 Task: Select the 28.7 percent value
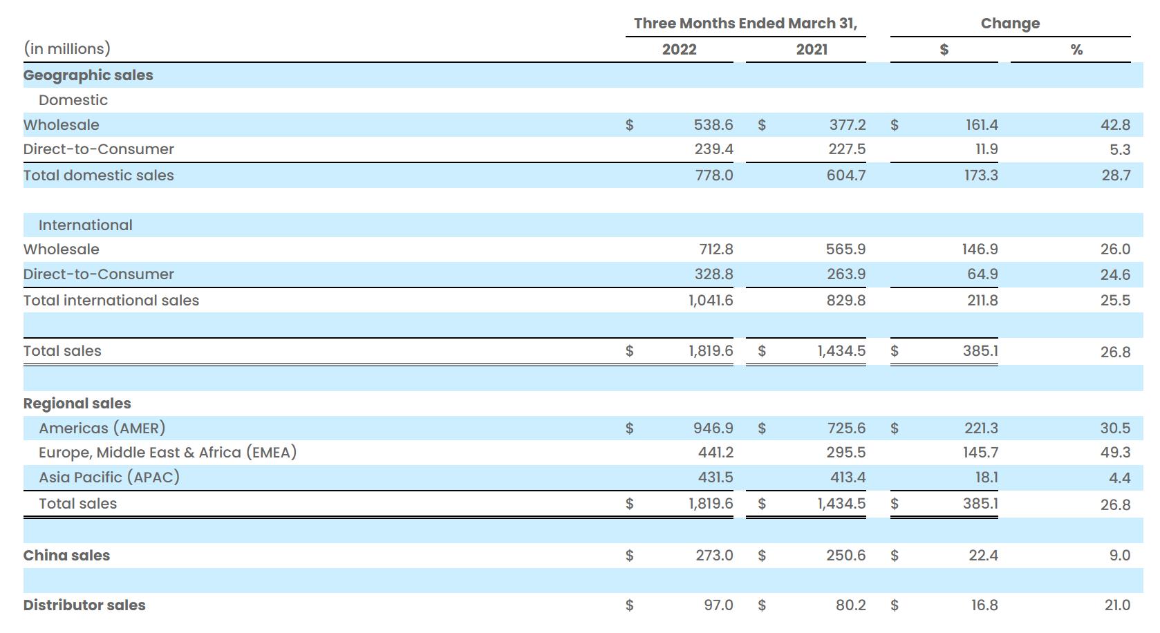pyautogui.click(x=1116, y=176)
